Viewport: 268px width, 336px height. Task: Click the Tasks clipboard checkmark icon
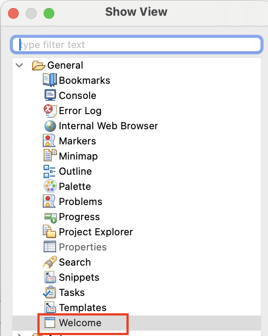click(50, 292)
